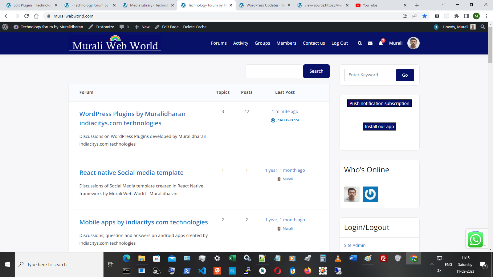Open a new browser tab
Image resolution: width=493 pixels, height=277 pixels.
(417, 5)
